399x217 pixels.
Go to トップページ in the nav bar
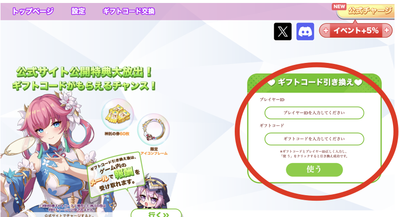pos(33,11)
